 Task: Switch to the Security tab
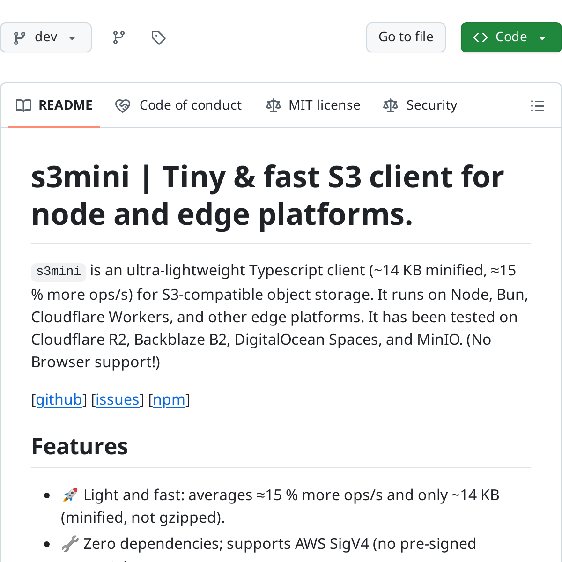(x=420, y=105)
